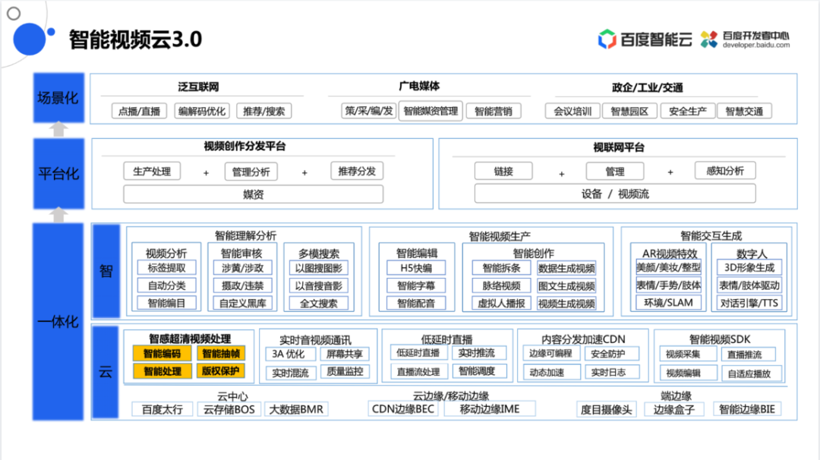
Task: Click the 标签提取 box
Action: [166, 268]
